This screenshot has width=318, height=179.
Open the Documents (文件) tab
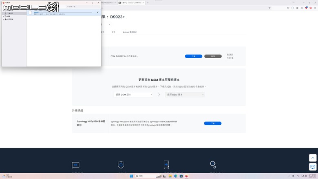click(114, 32)
